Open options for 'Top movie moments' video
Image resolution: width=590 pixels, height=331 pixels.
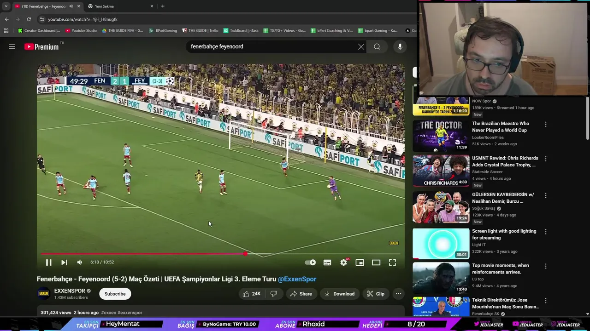coord(546,266)
